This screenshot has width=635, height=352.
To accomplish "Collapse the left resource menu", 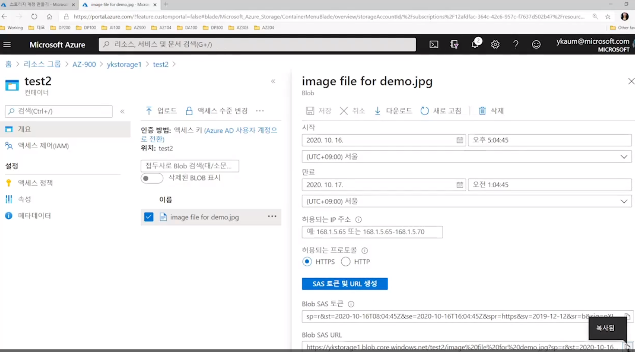I will [123, 111].
